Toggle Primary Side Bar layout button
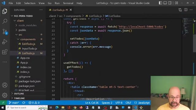 [x=160, y=3]
